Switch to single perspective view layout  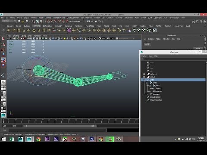coord(3,83)
